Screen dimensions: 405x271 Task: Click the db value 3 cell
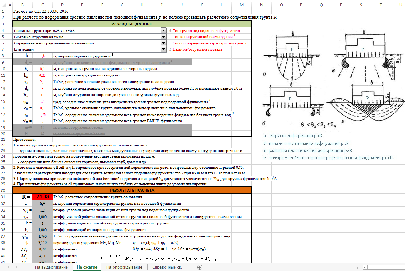pyautogui.click(x=42, y=88)
